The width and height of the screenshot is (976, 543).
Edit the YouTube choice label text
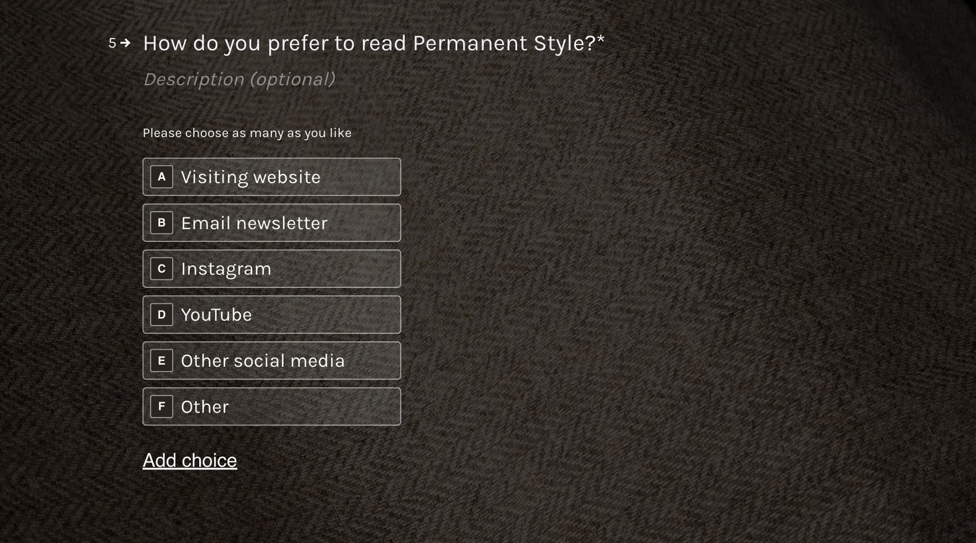(216, 315)
